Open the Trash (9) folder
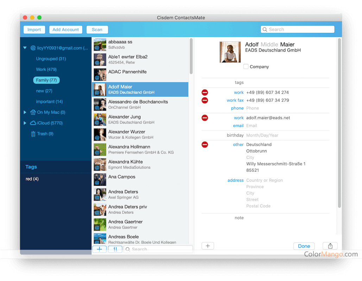362x281 pixels. pos(42,134)
